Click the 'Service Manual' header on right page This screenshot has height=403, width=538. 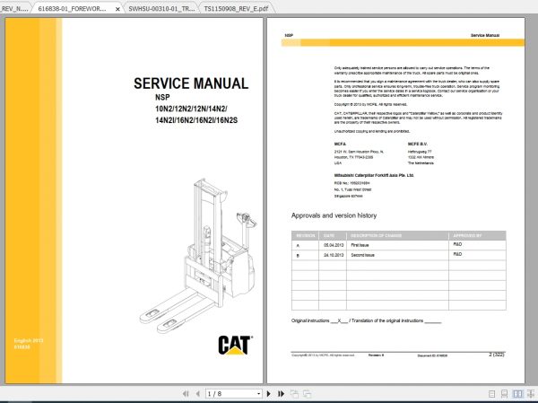[x=485, y=35]
